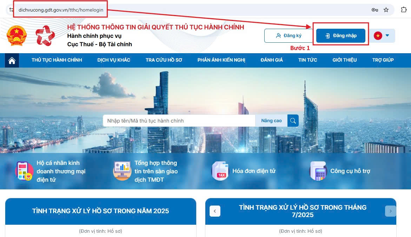Click the home icon in navigation bar
411x237 pixels.
click(12, 60)
